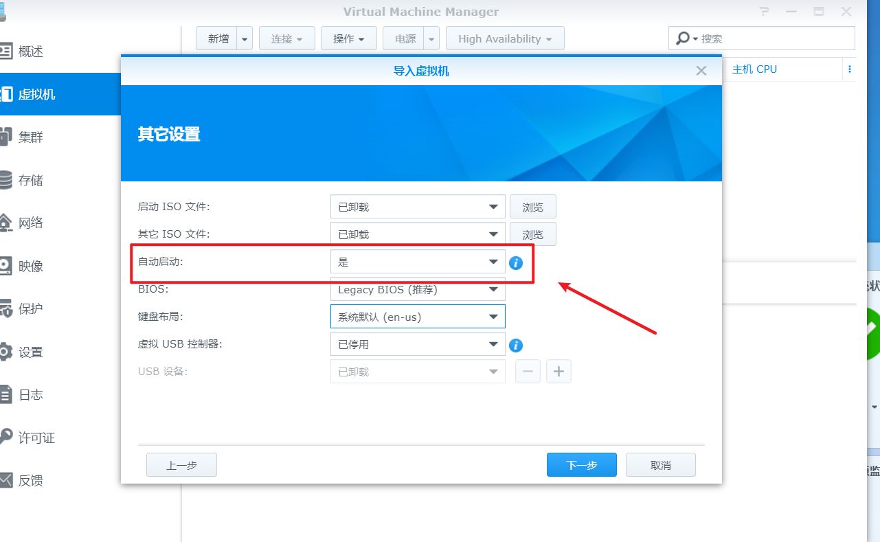Maximize the Virtual Machine Manager window

(x=819, y=12)
